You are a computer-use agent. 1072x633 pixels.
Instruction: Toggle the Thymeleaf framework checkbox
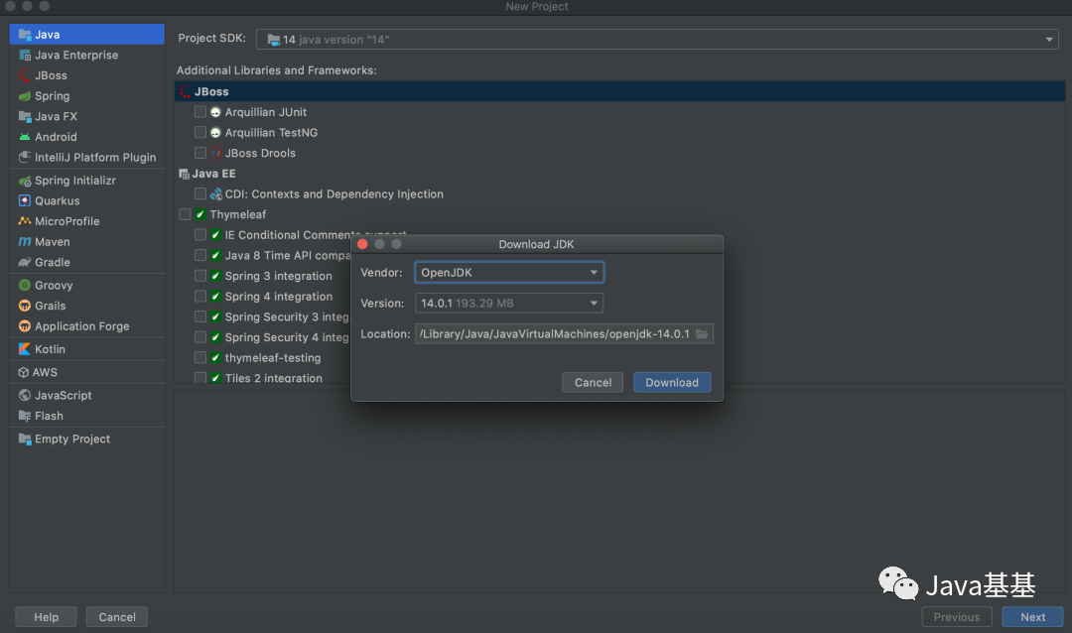[x=186, y=214]
